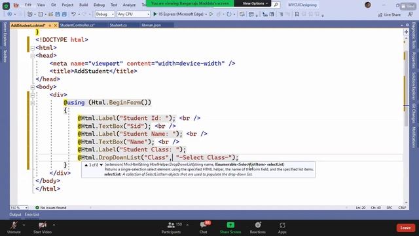Click the Share Screen icon
The height and width of the screenshot is (236, 419).
[230, 225]
